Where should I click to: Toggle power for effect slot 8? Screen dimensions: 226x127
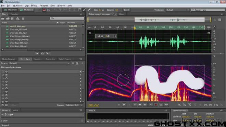click(7, 95)
